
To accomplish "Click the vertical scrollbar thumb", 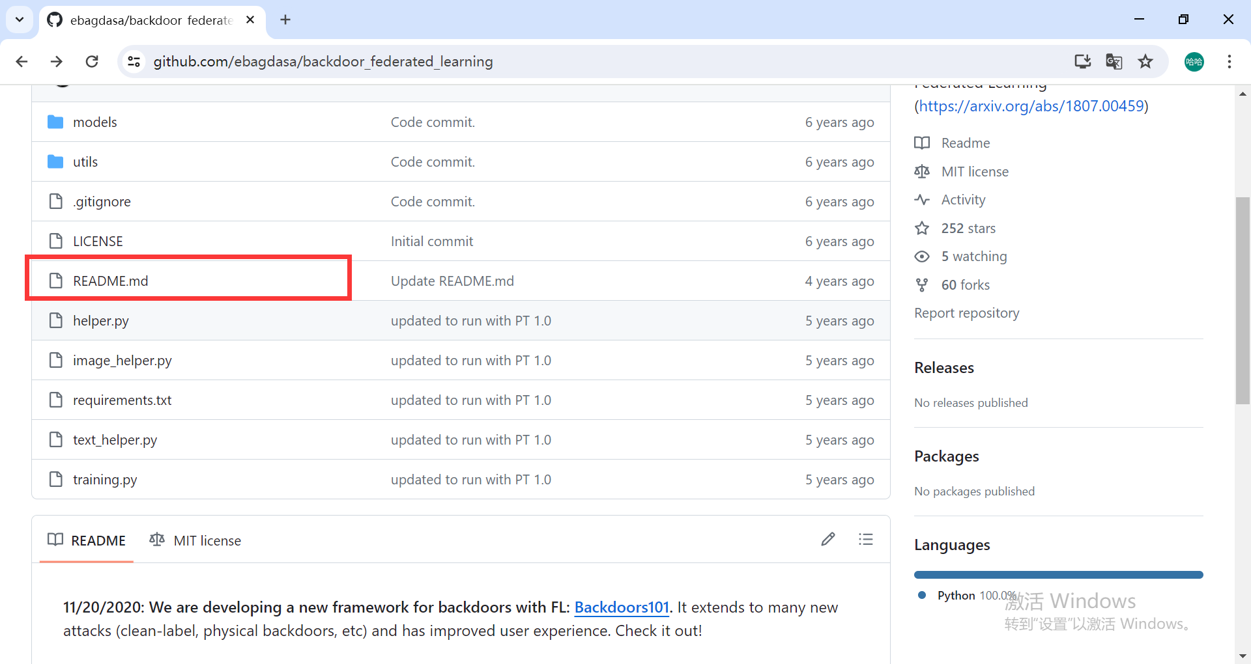I will click(1243, 300).
